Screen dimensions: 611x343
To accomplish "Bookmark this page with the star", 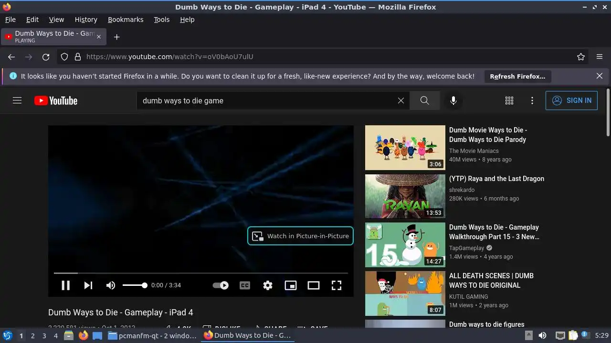I will [581, 57].
